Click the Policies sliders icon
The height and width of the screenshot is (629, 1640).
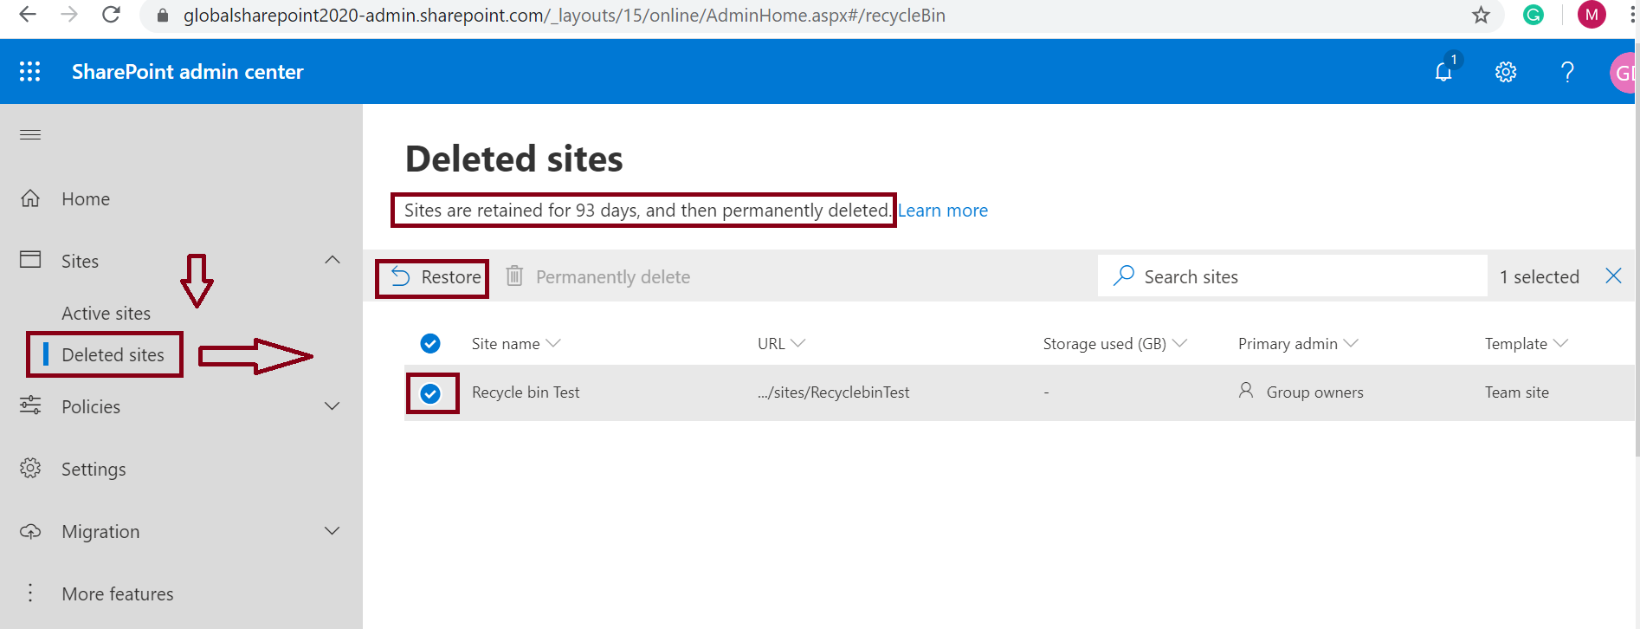click(x=30, y=405)
